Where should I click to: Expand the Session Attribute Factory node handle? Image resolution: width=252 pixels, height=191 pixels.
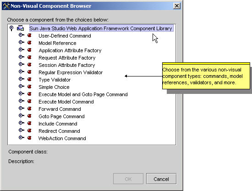[22, 64]
